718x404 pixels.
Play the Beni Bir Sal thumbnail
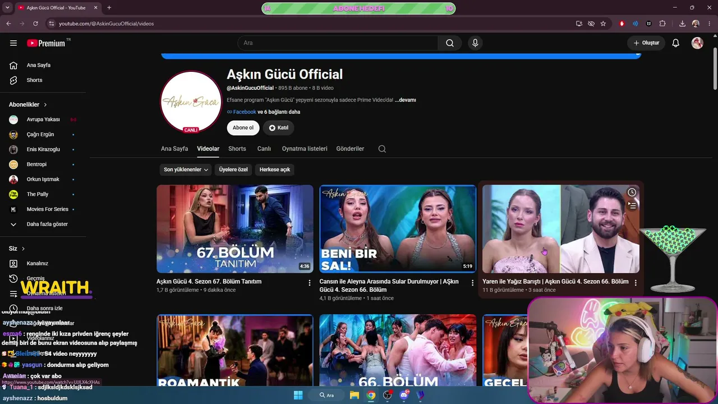coord(398,229)
